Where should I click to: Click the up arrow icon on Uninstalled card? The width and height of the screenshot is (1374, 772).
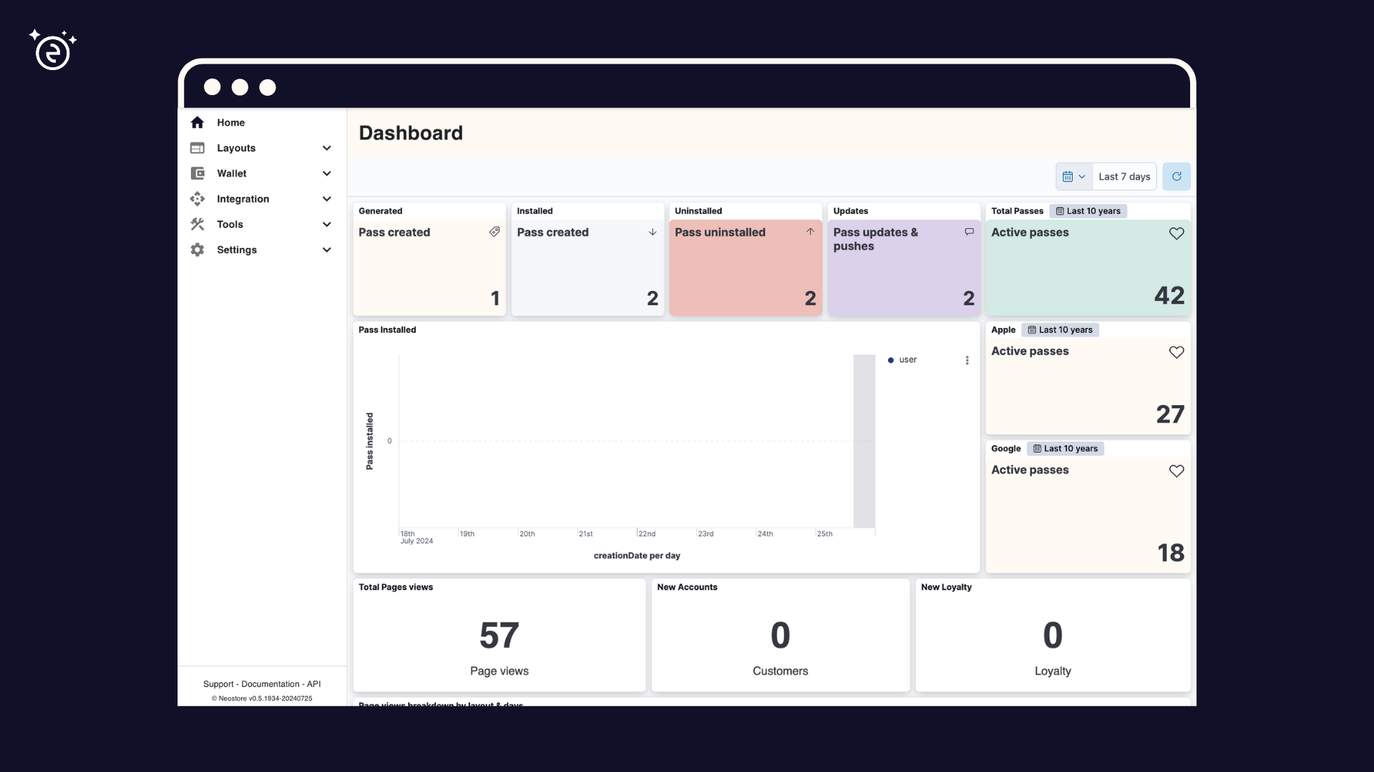tap(810, 232)
